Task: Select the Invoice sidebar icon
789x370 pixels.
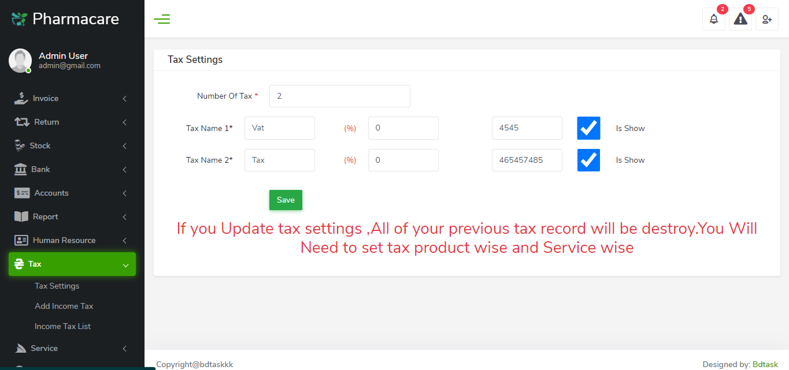Action: click(20, 98)
